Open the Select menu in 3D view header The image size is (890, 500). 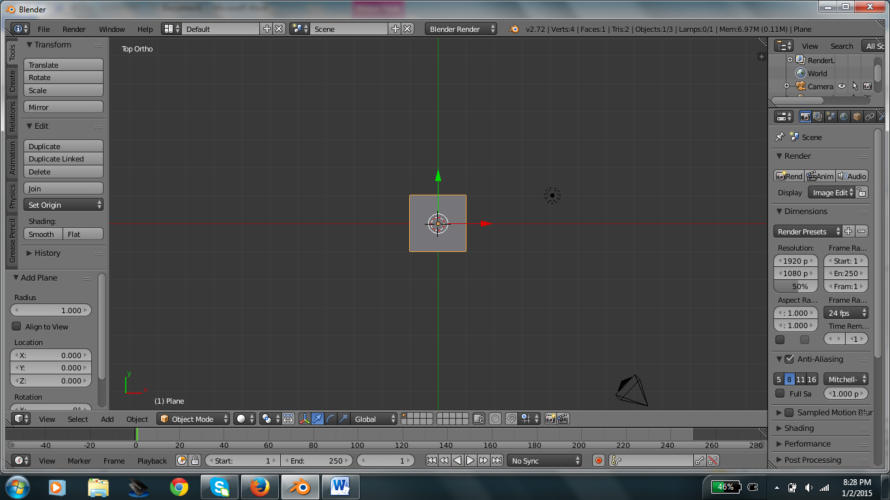(78, 419)
